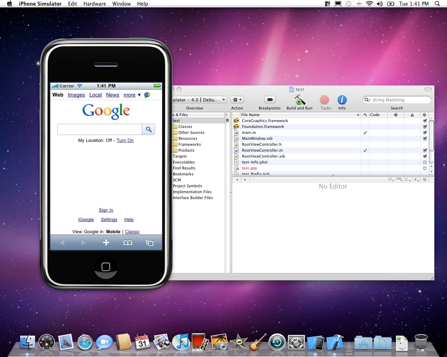Image resolution: width=447 pixels, height=357 pixels.
Task: Open the # included files popup in editor bar
Action: [x=416, y=180]
